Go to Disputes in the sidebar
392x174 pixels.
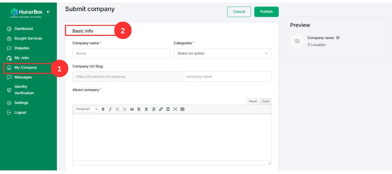(22, 48)
